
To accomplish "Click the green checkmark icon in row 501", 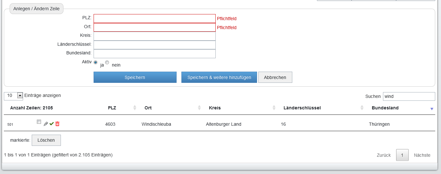I will pos(52,124).
